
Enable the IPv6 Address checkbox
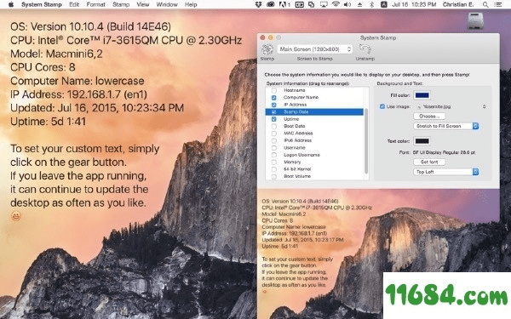[274, 140]
